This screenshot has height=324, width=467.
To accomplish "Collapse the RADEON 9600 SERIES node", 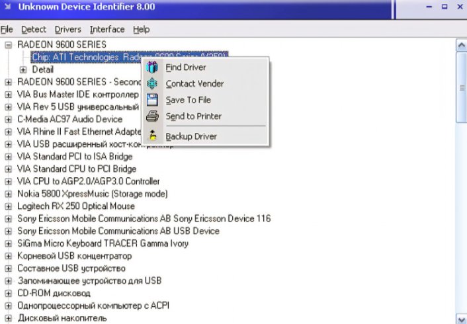I will [9, 45].
